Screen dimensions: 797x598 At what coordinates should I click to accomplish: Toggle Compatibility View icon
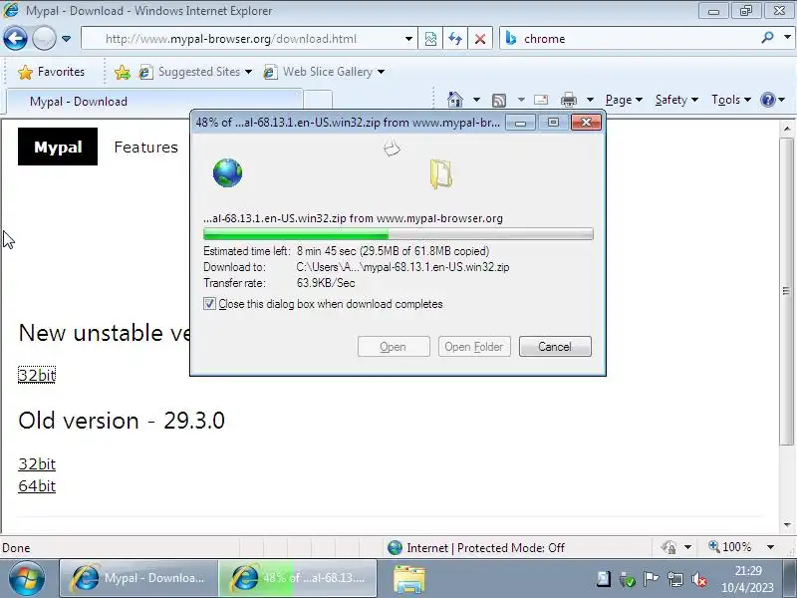[430, 39]
